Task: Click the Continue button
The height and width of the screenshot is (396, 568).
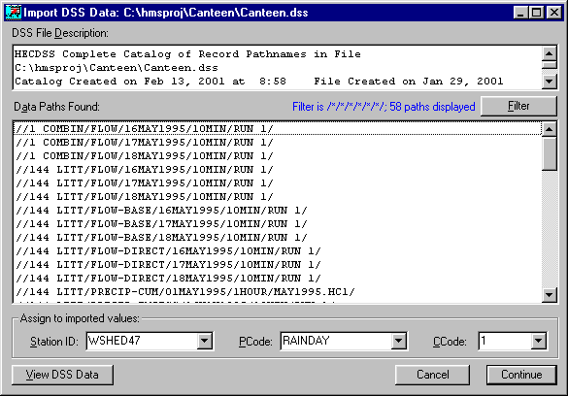Action: click(521, 375)
